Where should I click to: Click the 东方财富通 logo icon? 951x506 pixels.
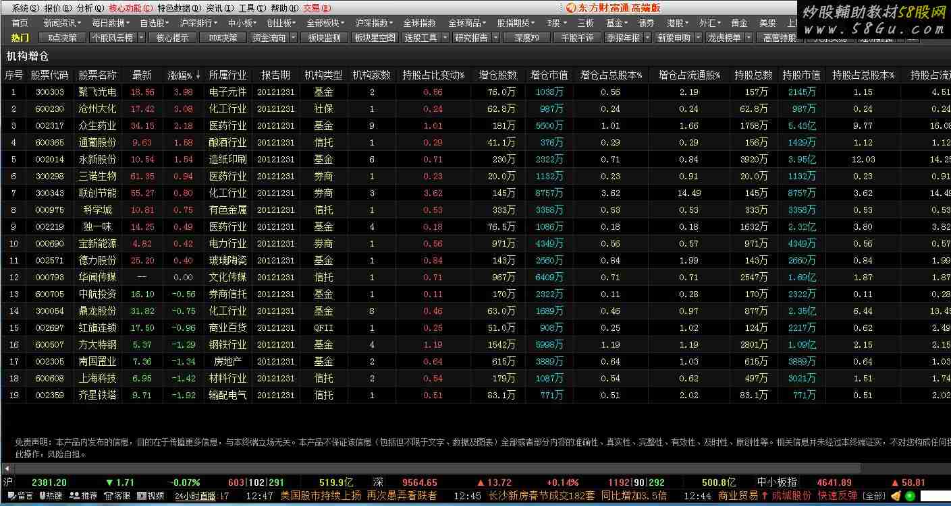coord(571,8)
